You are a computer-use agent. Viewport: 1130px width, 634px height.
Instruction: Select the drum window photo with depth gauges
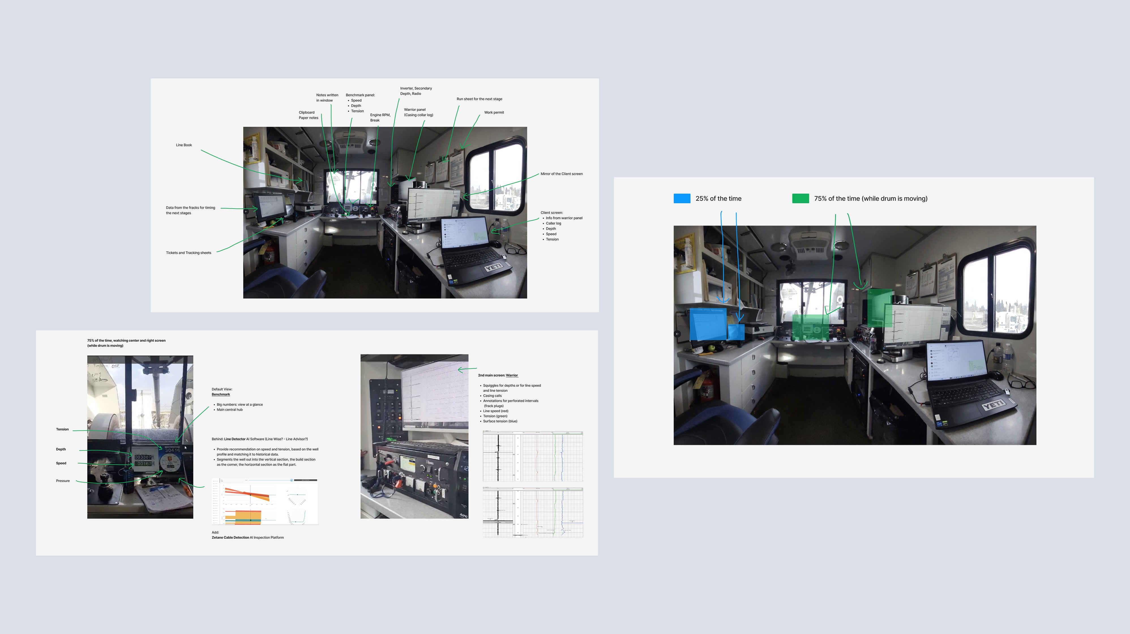140,408
